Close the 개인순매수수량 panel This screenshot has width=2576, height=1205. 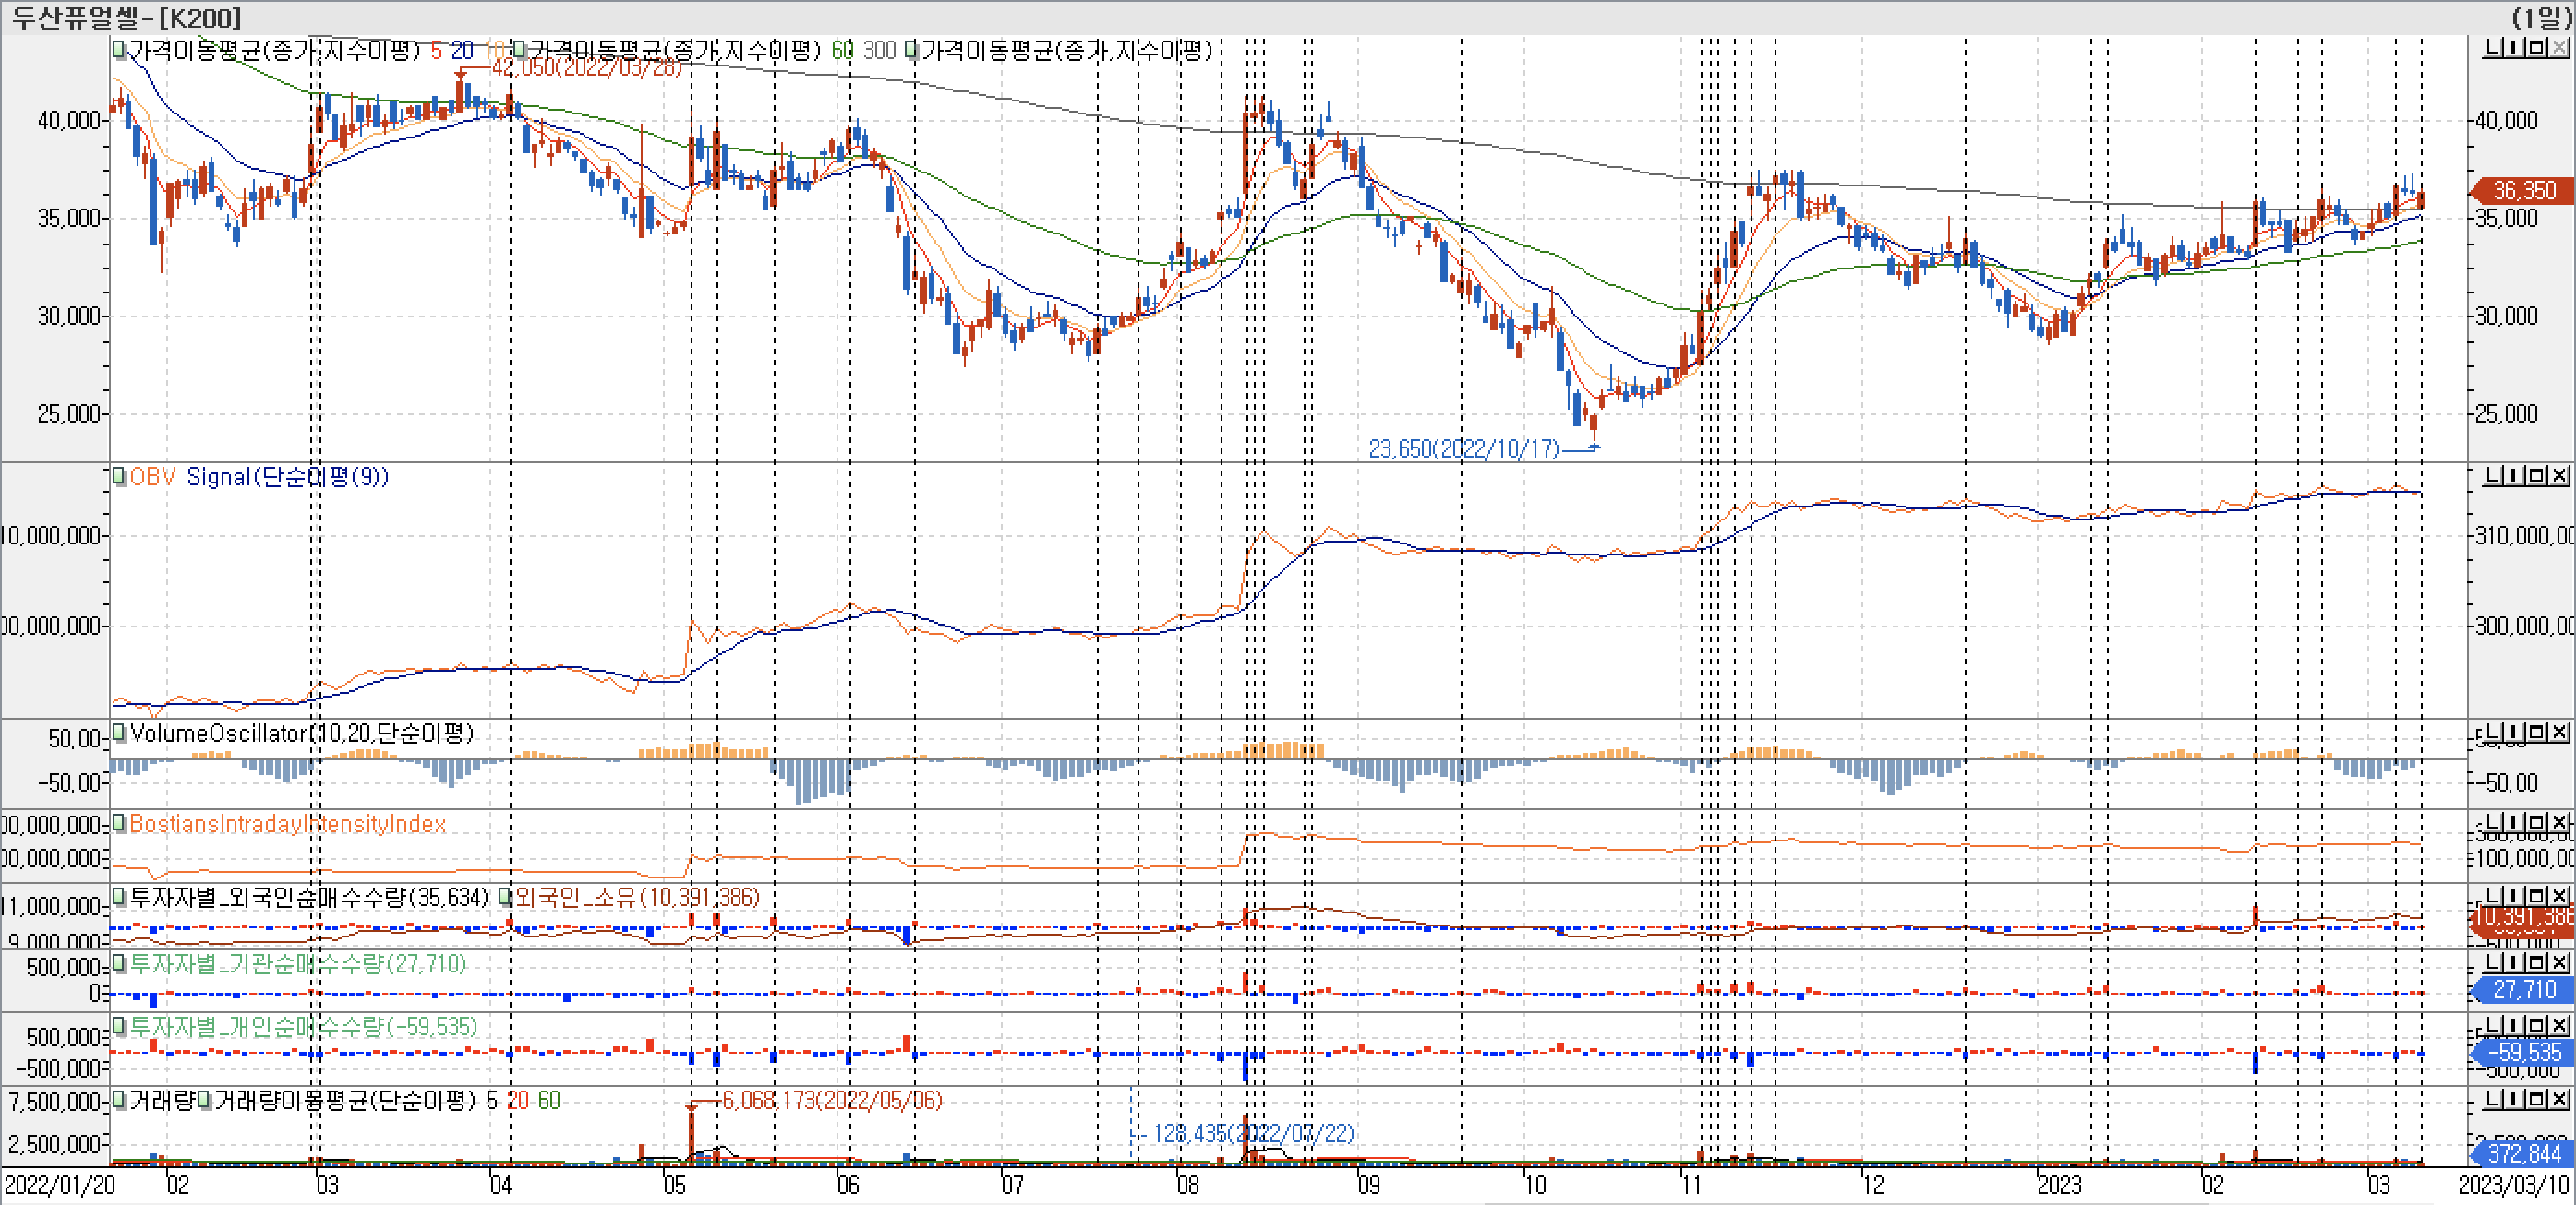click(2559, 1025)
